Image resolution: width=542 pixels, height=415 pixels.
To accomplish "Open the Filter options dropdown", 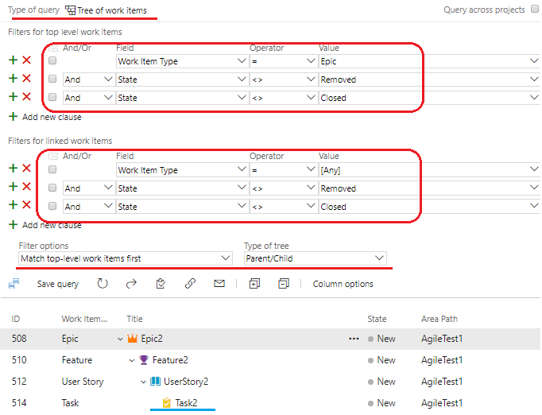I will (x=124, y=258).
